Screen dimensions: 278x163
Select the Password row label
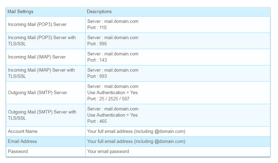18,152
